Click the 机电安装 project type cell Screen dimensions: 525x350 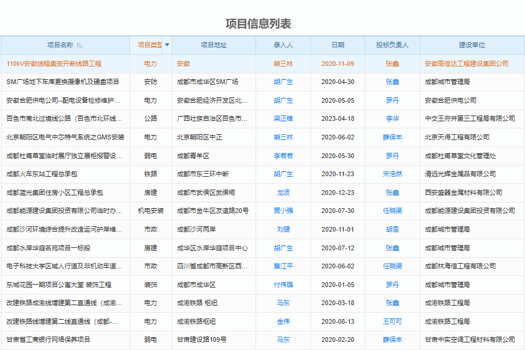[150, 211]
